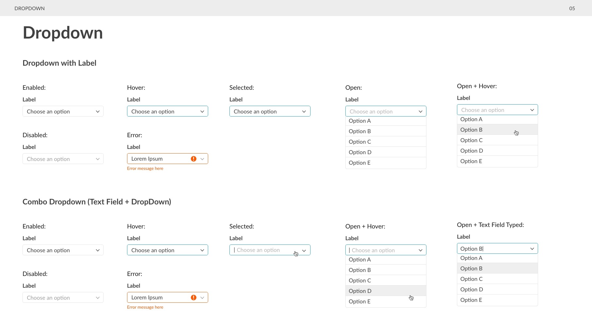Click the chevron in the top Open + Hover dropdown

coord(532,110)
